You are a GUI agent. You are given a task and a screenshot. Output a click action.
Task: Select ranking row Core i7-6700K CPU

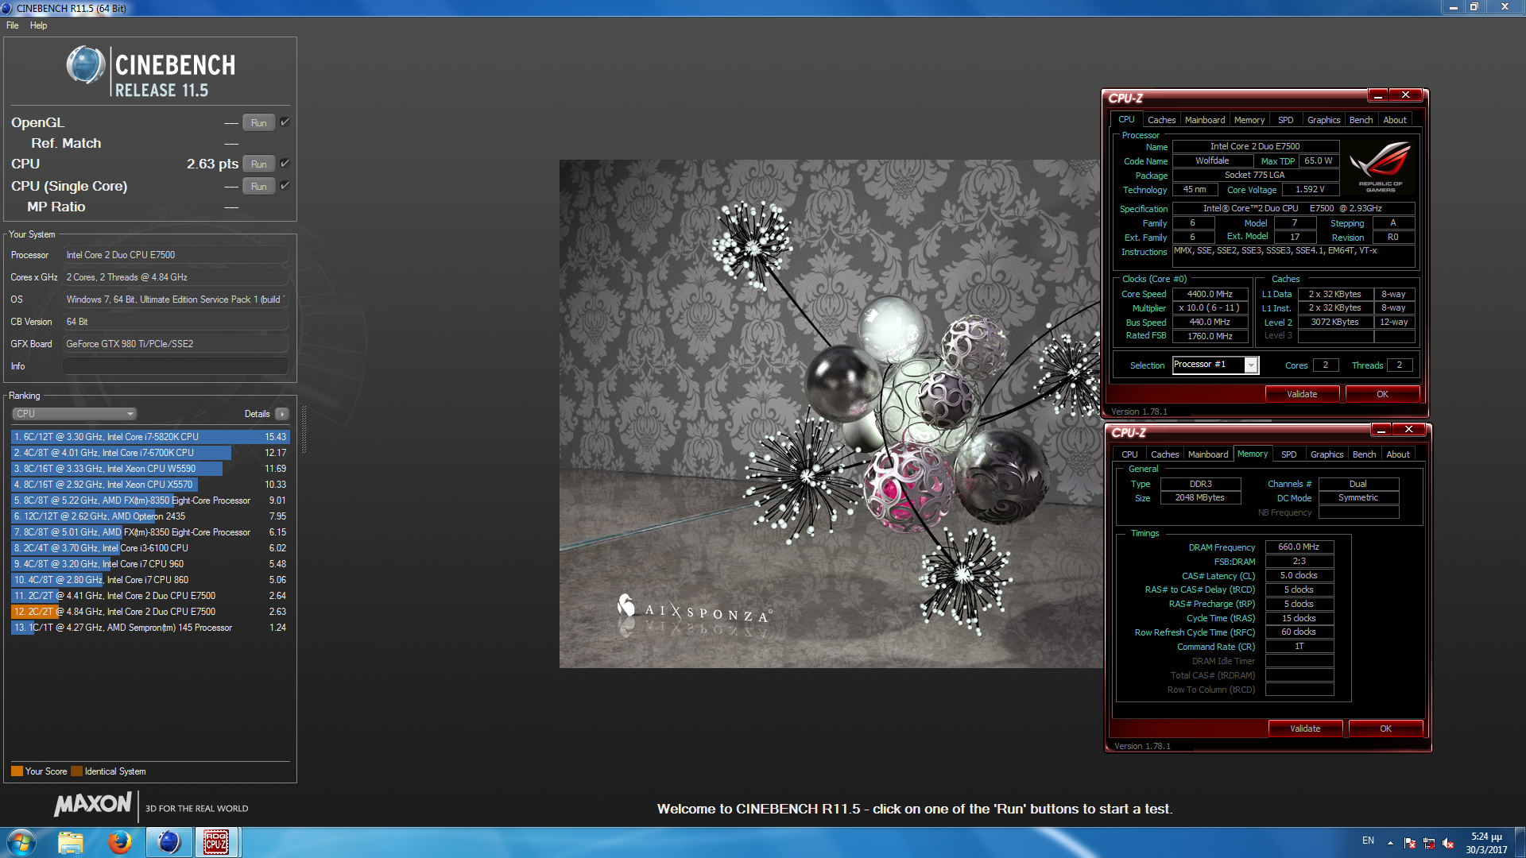(149, 453)
